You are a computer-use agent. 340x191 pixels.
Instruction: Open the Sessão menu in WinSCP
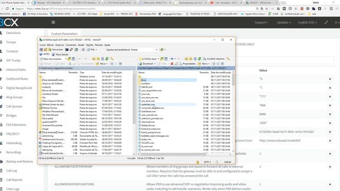click(81, 45)
